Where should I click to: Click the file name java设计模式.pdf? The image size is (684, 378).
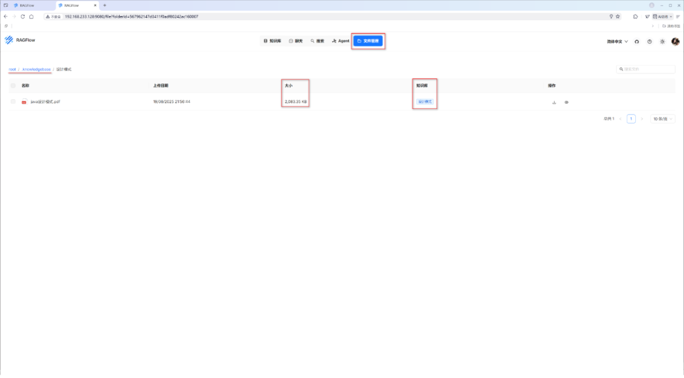pyautogui.click(x=46, y=101)
